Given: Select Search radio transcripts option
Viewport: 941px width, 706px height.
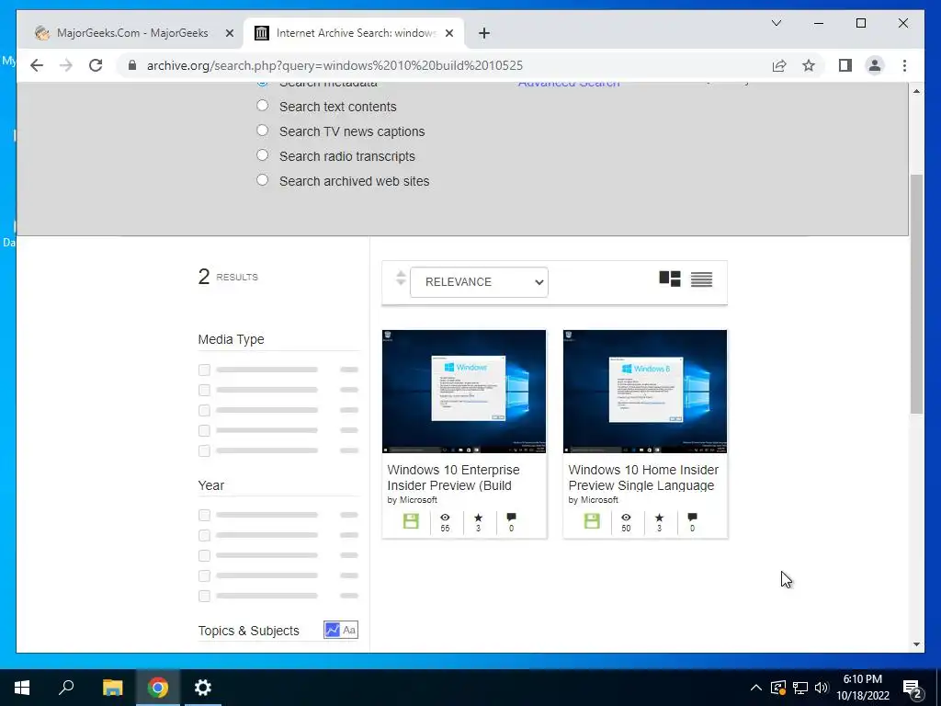Looking at the screenshot, I should click(x=262, y=154).
